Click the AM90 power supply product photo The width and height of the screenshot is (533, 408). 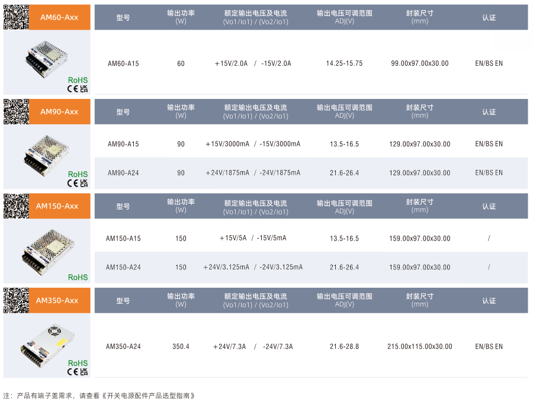pos(47,152)
